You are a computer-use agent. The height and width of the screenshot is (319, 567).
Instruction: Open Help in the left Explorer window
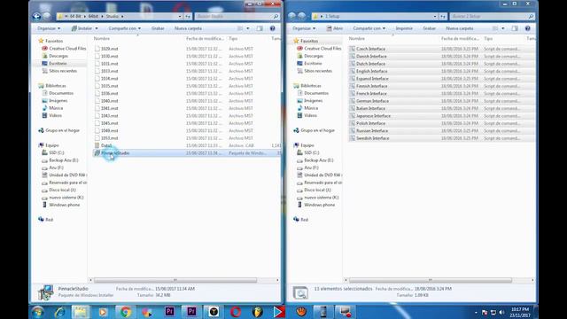(x=272, y=28)
